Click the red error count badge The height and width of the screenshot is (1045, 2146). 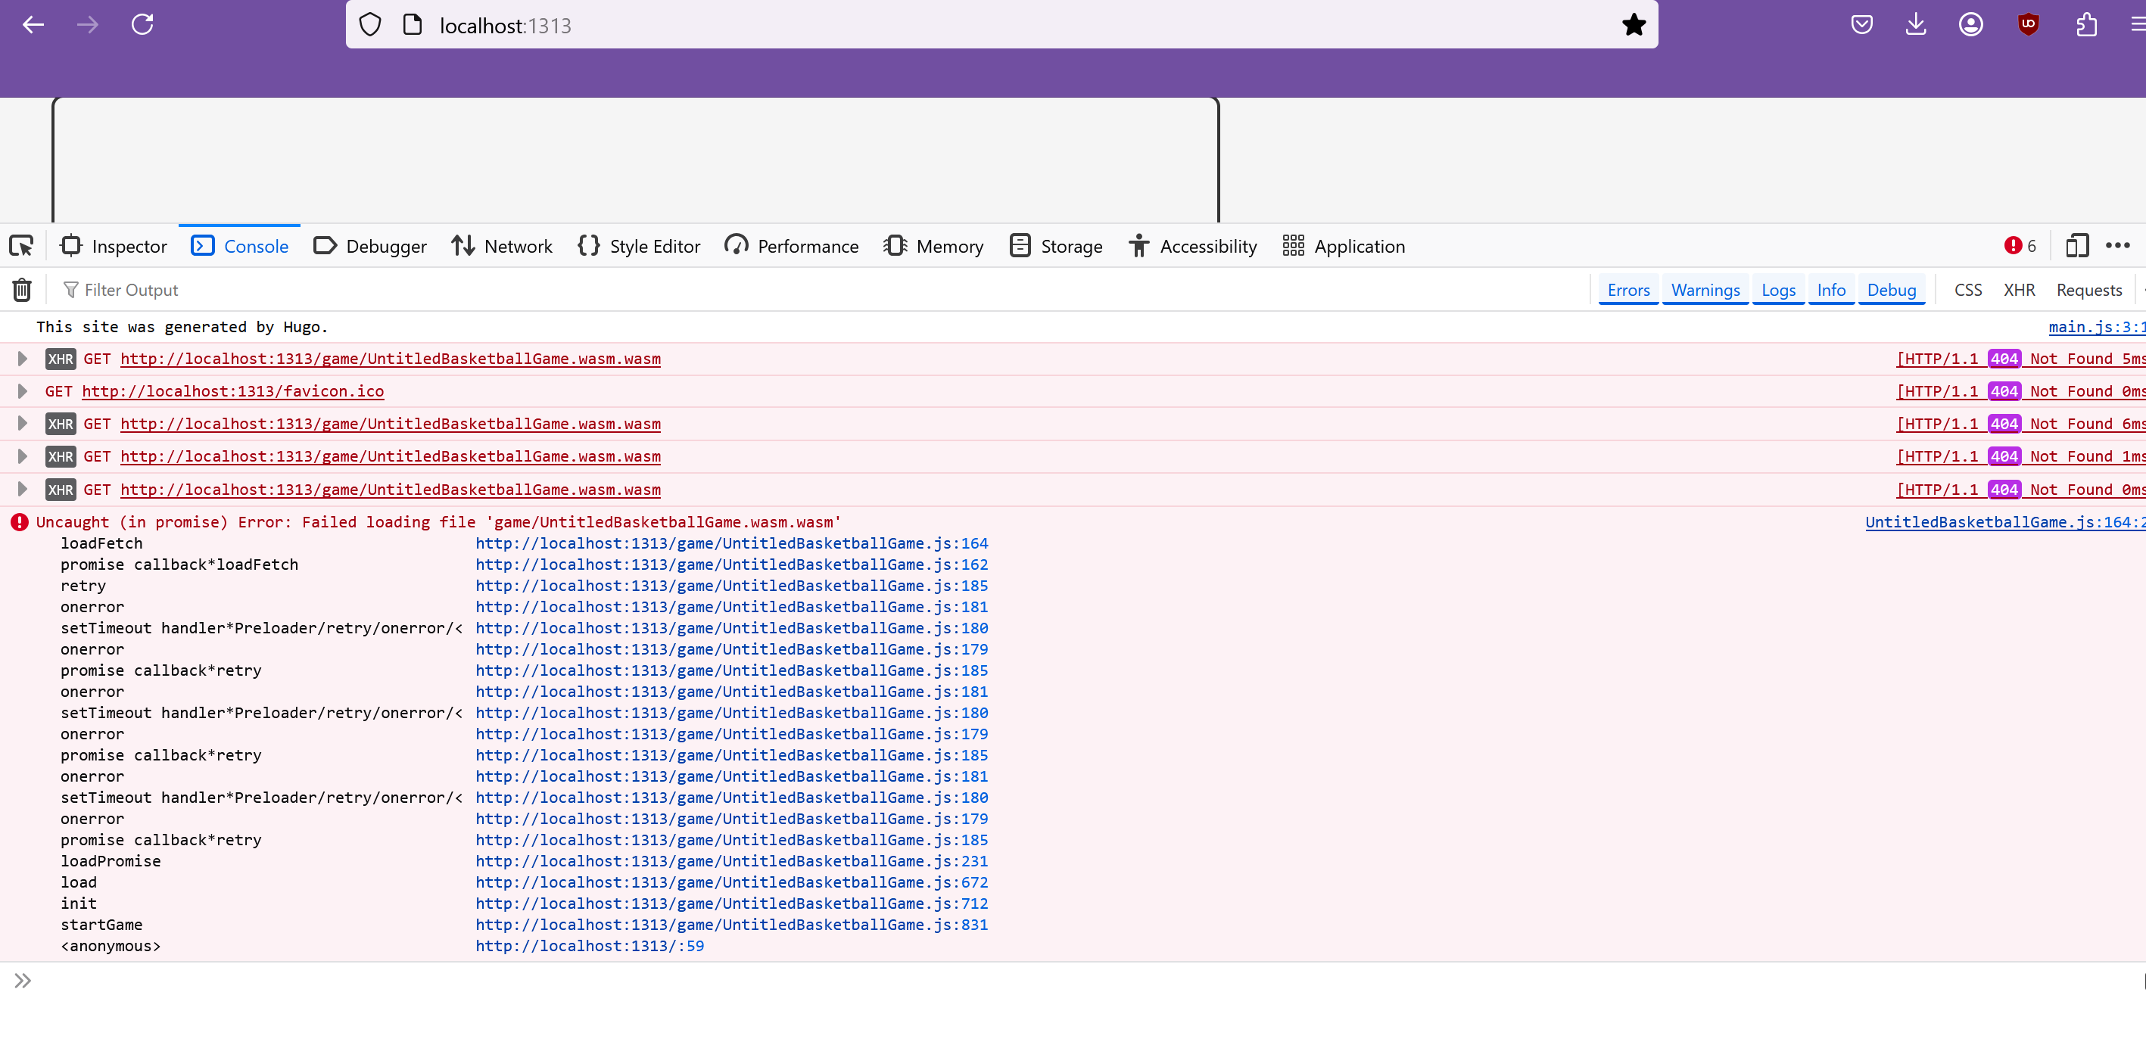(x=2020, y=246)
